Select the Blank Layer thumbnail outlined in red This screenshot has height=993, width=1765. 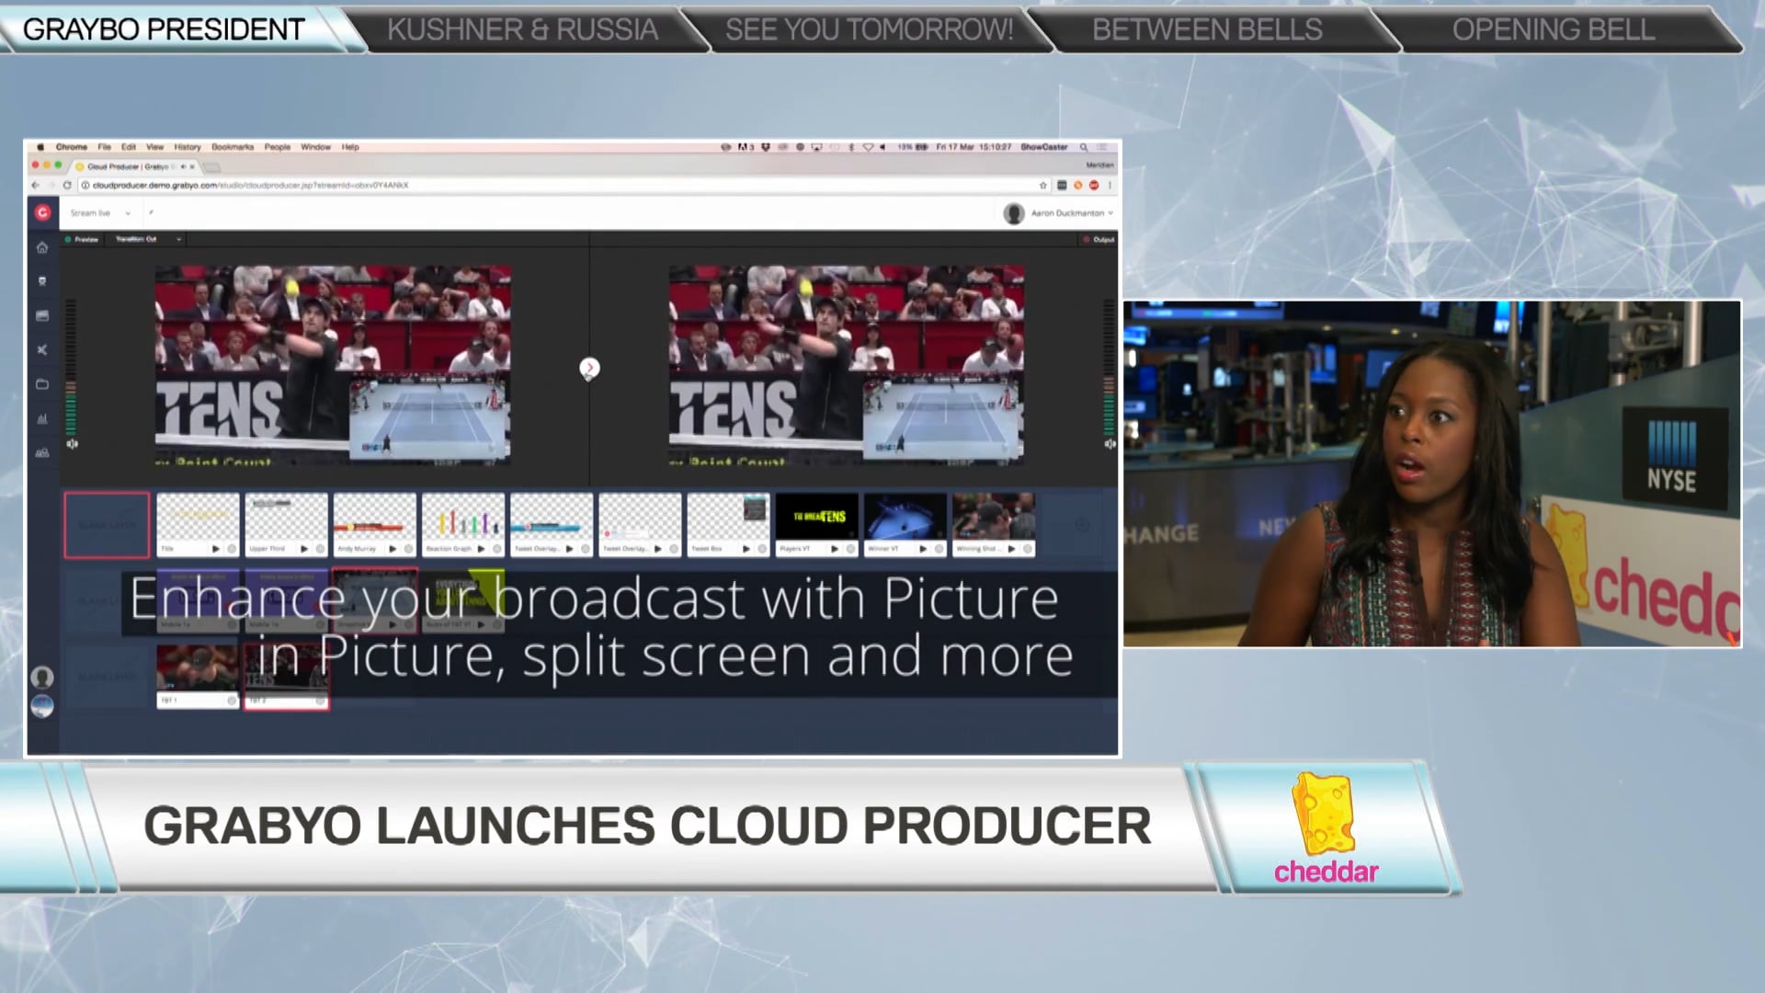(107, 525)
